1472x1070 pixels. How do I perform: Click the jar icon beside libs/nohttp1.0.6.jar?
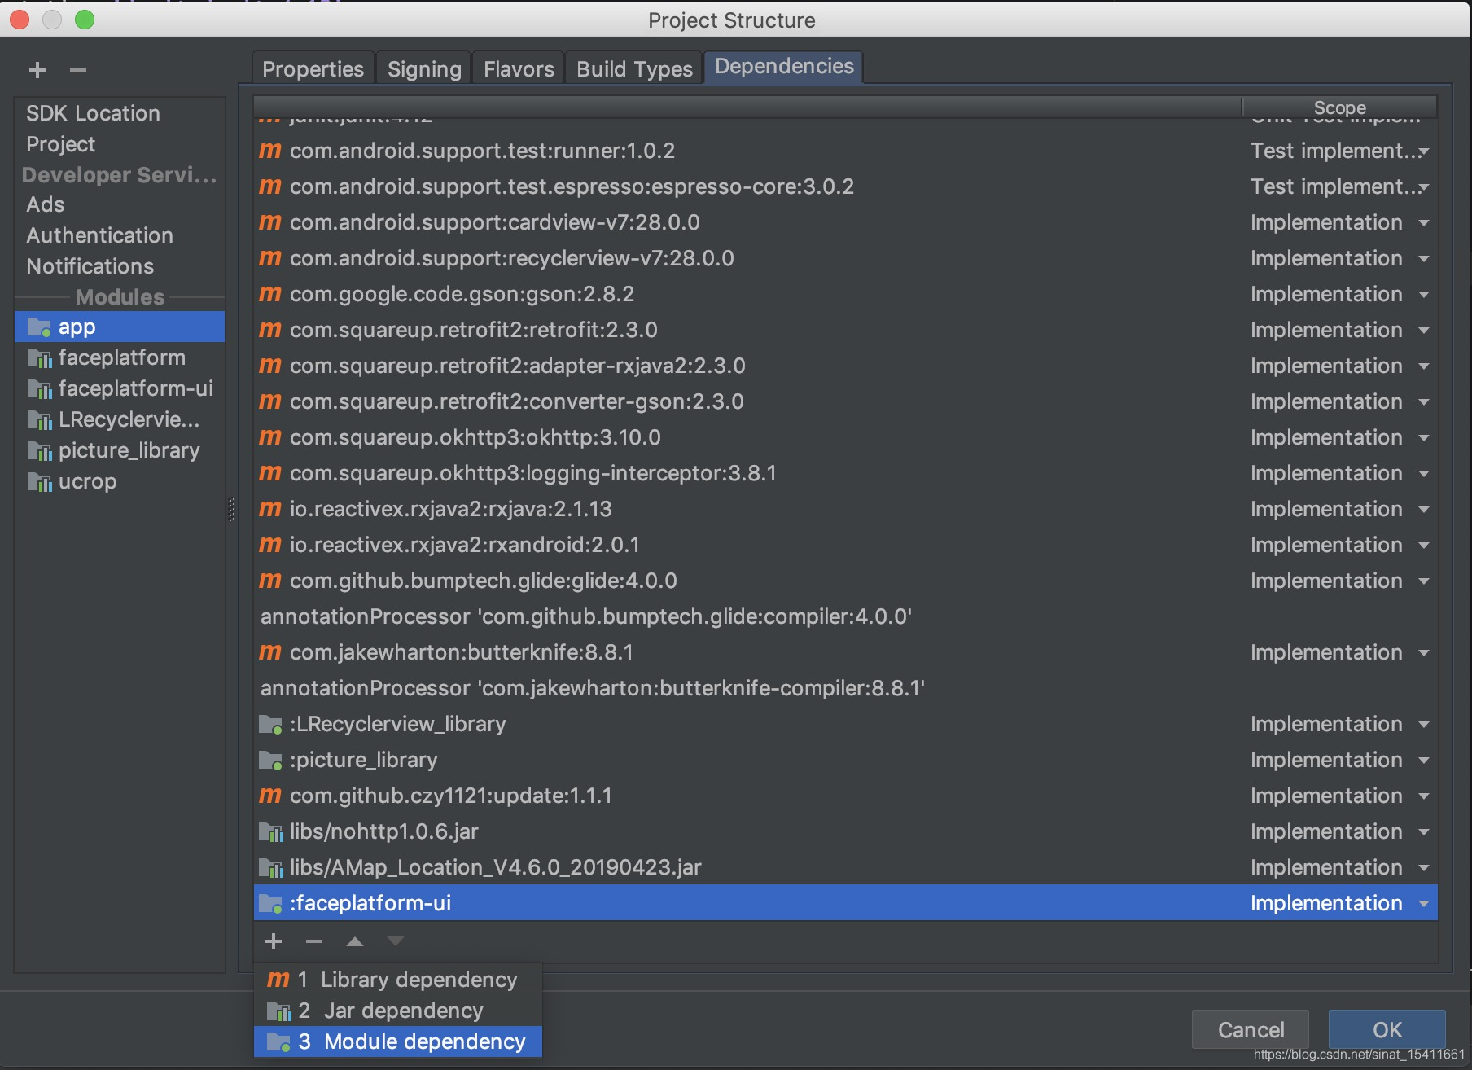tap(270, 831)
